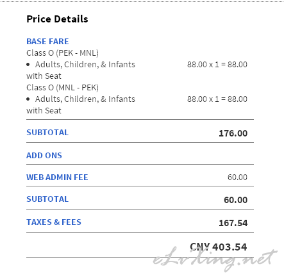Expand the ADD ONS section
284x280 pixels.
tap(44, 156)
